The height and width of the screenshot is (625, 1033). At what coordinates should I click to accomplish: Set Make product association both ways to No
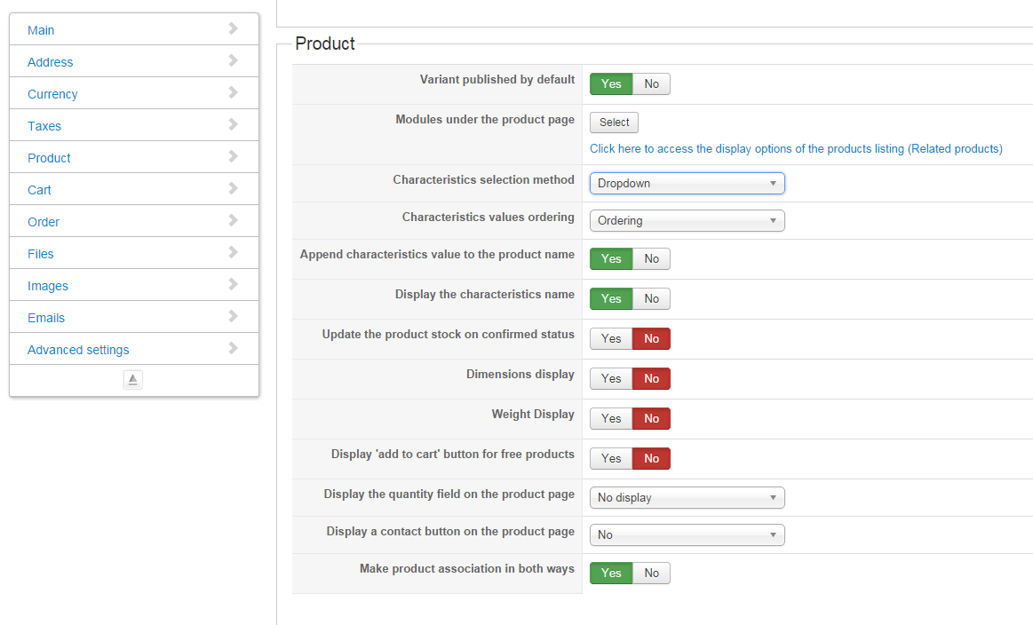pos(652,574)
